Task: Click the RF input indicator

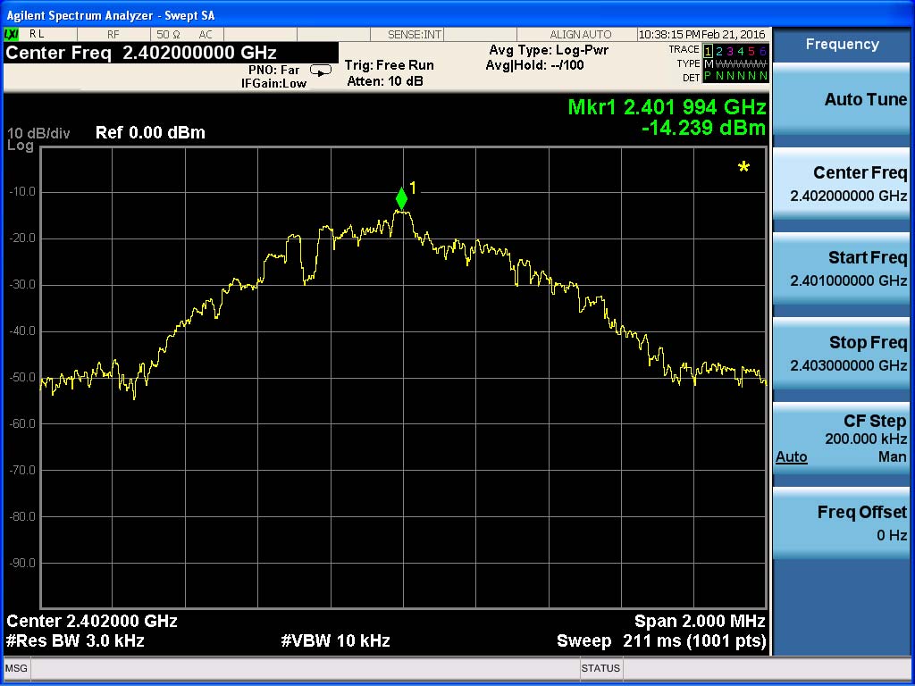Action: (x=113, y=35)
